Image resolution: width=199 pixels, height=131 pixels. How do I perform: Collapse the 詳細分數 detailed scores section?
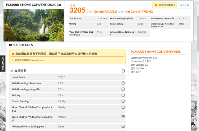(x=123, y=71)
